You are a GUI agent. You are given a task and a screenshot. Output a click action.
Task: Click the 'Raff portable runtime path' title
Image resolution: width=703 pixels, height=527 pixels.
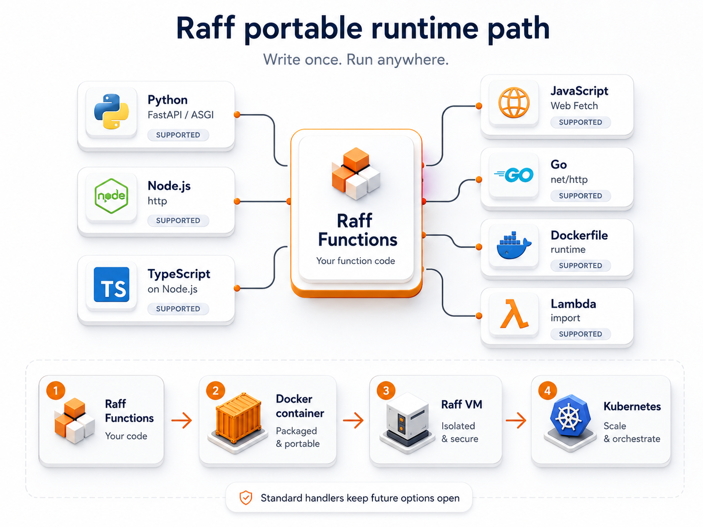pos(363,28)
